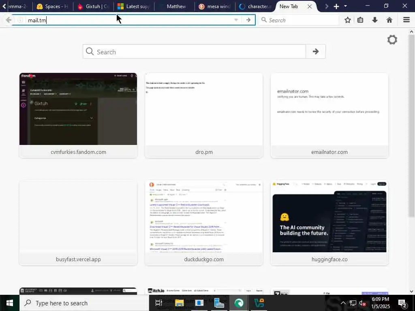Show hidden system tray icons
415x311 pixels.
[343, 303]
